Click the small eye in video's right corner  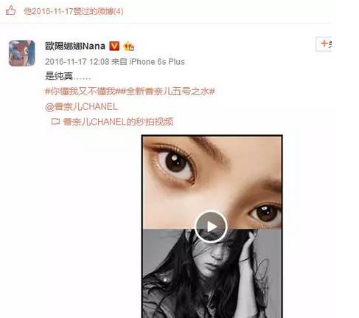(265, 213)
